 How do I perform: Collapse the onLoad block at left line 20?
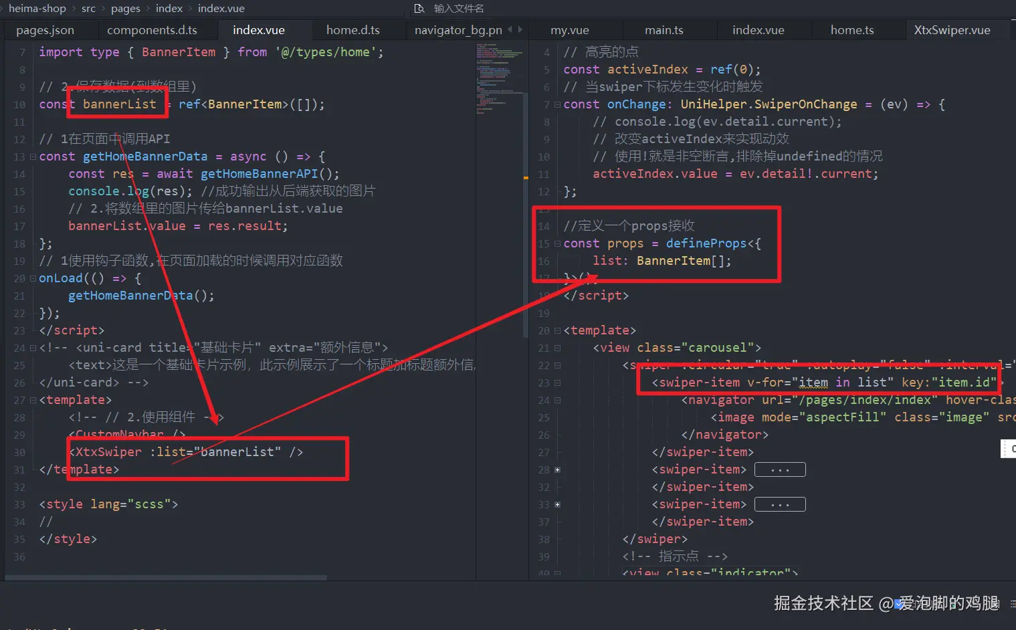[x=32, y=278]
